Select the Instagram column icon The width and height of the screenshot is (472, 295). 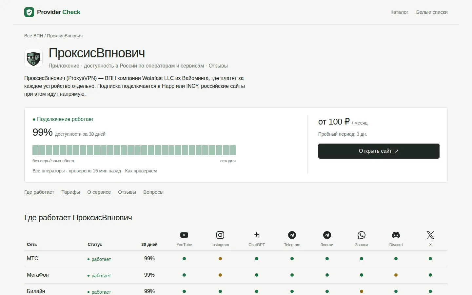tap(220, 235)
